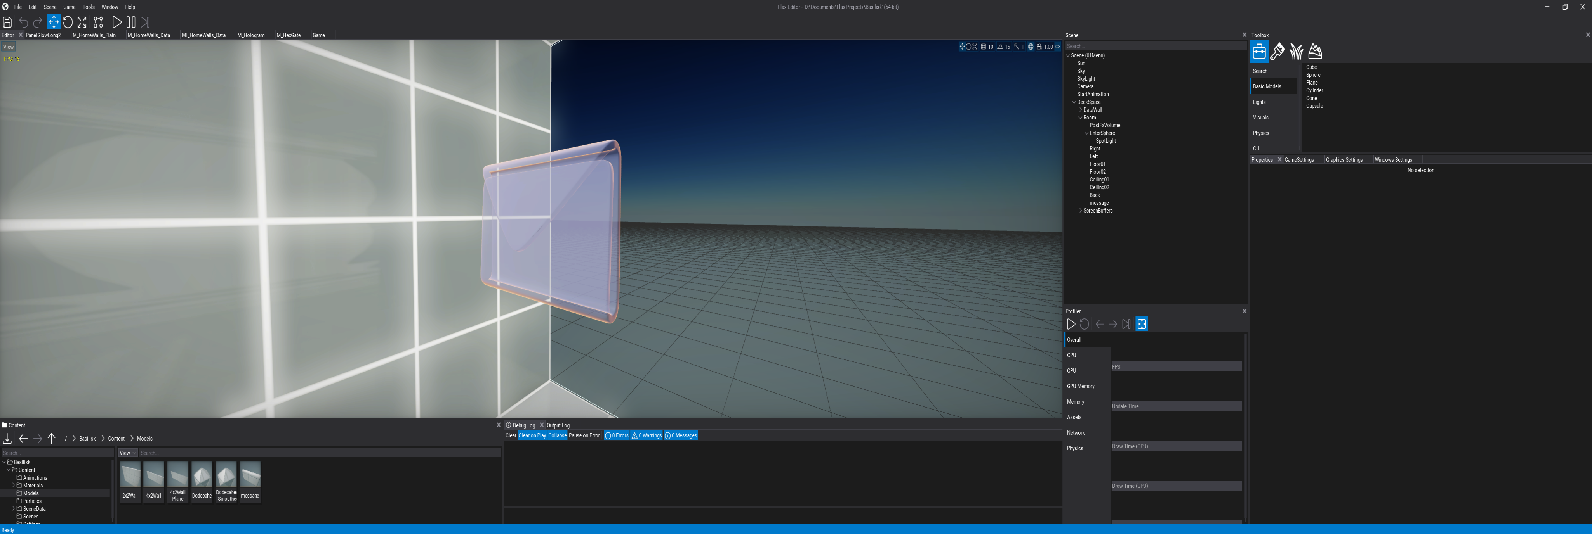The width and height of the screenshot is (1592, 534).
Task: Click the Save all icon in the toolbar
Action: 7,22
